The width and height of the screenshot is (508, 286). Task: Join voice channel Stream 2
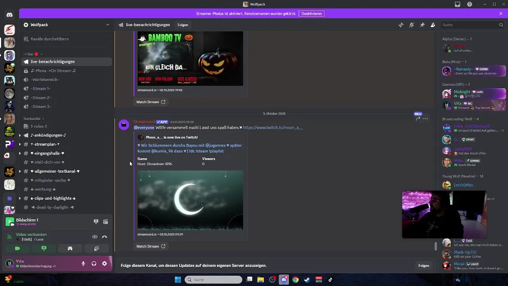tap(66, 98)
